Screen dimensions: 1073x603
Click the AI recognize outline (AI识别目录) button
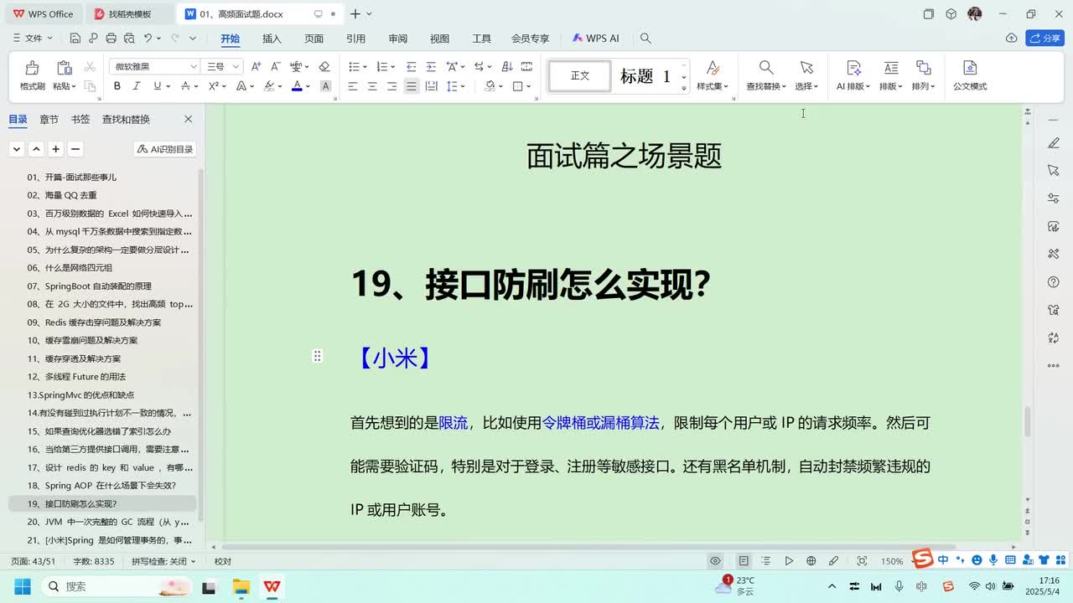165,149
